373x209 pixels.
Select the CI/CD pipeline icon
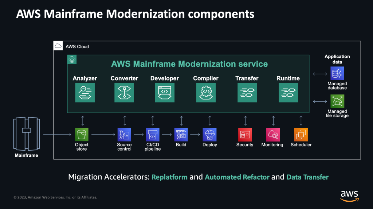[153, 134]
